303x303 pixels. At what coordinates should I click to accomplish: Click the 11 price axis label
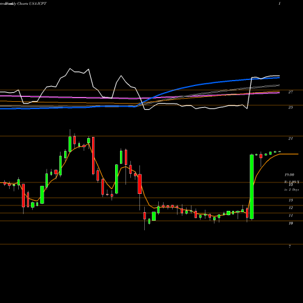pos(291,216)
